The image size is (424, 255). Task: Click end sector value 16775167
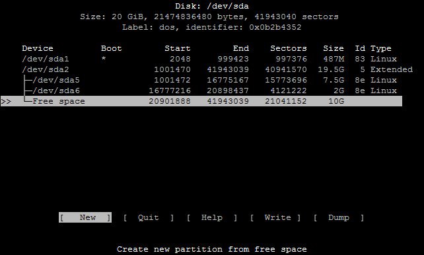tap(228, 80)
